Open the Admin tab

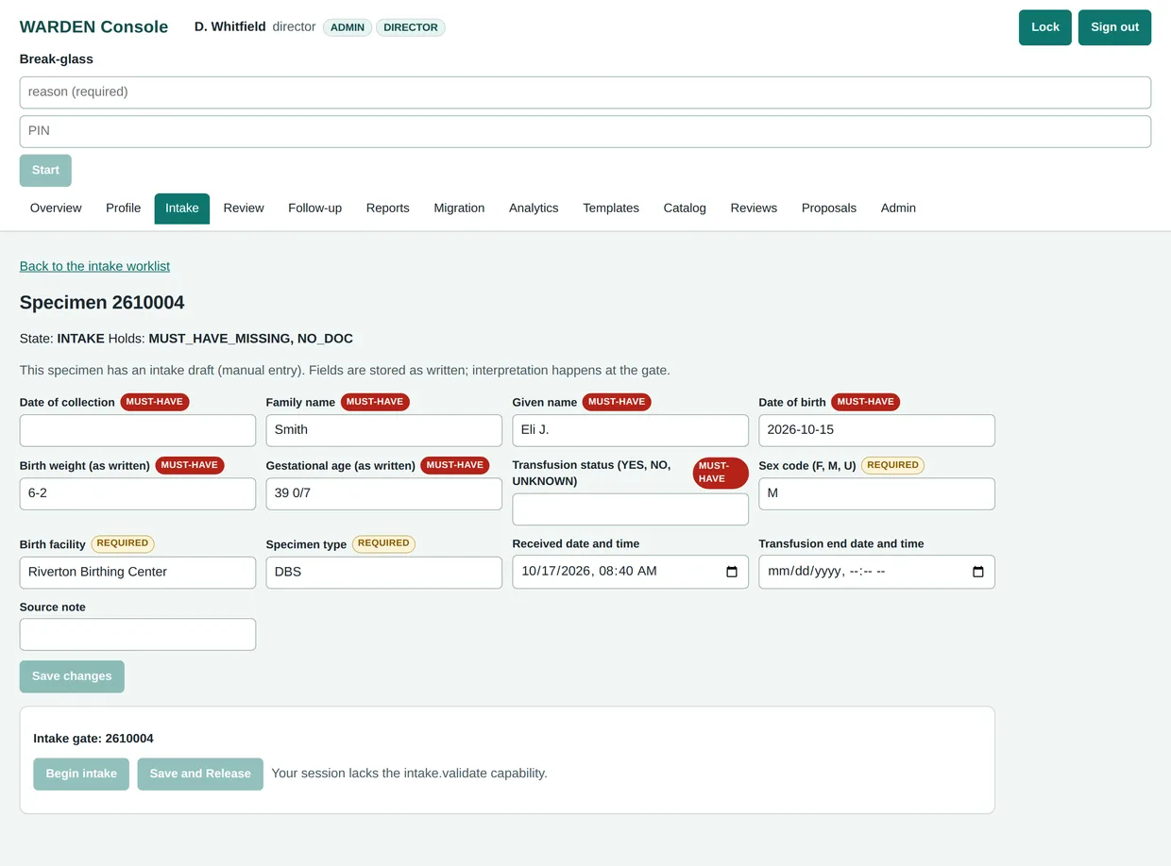click(898, 208)
